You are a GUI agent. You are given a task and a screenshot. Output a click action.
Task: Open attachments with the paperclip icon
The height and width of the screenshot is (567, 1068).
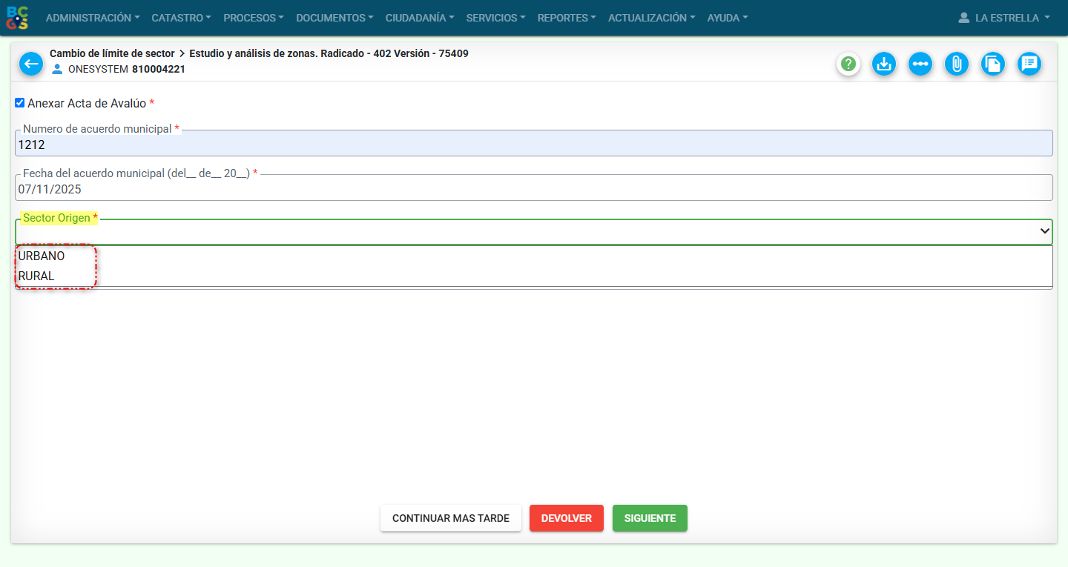(x=957, y=64)
